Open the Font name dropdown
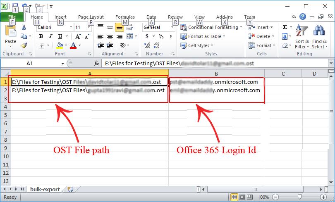This screenshot has width=335, height=202. click(x=71, y=27)
